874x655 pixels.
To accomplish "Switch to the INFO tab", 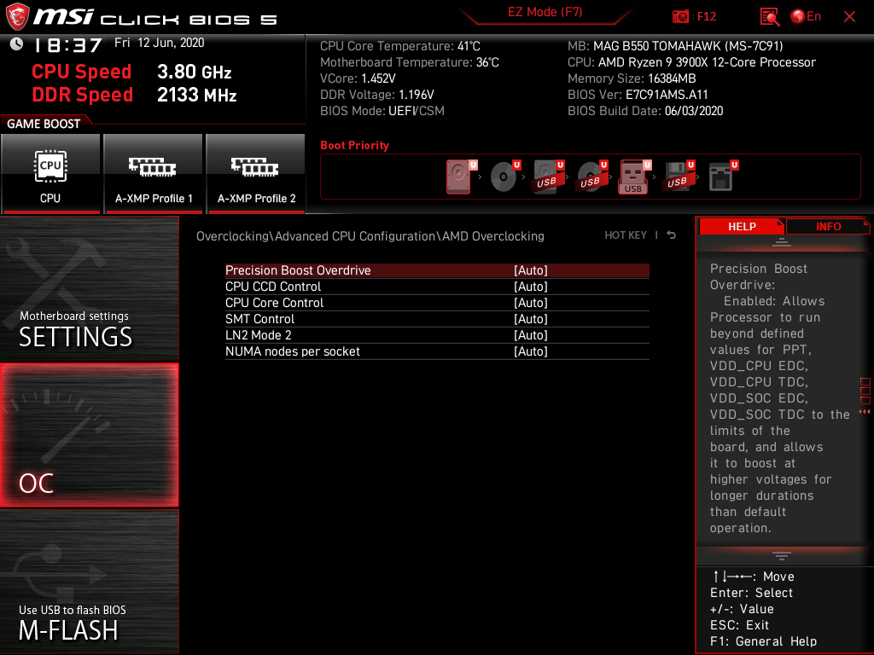I will point(828,227).
